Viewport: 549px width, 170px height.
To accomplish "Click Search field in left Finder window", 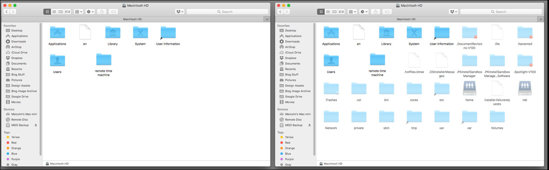I will tap(227, 12).
